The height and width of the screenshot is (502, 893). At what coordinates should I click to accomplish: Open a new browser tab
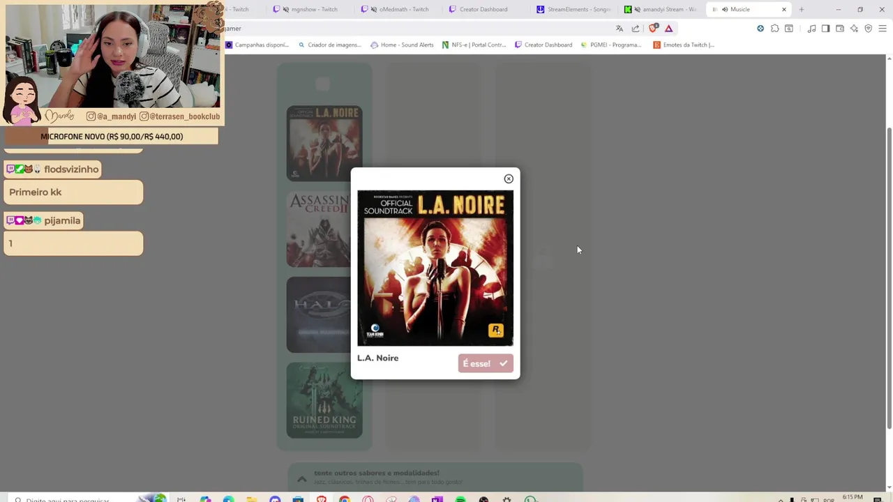coord(802,9)
